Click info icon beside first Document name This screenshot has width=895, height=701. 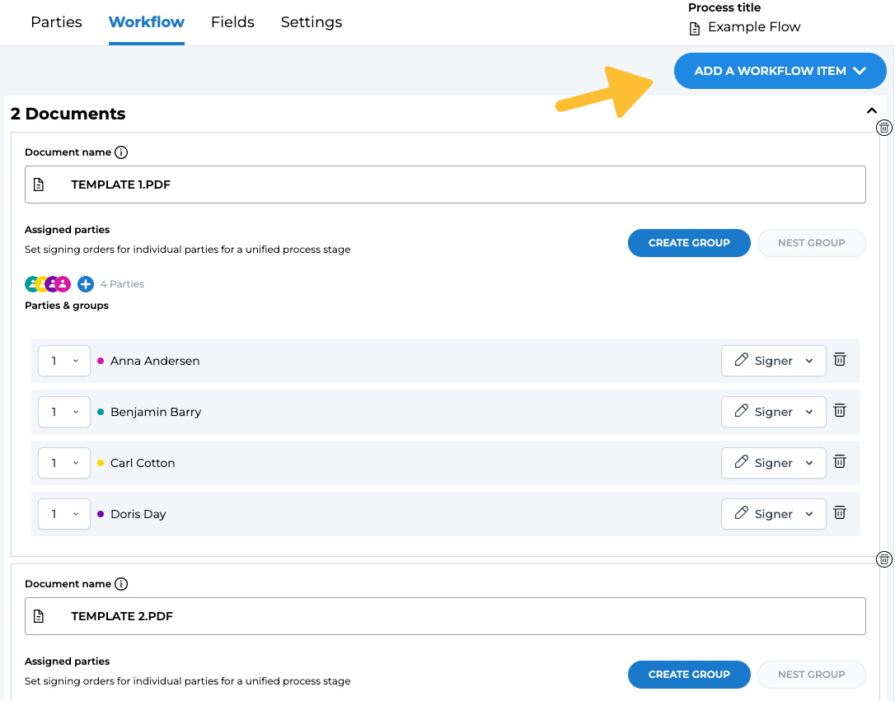coord(121,152)
